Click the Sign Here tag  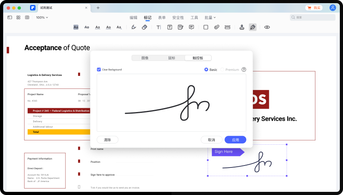click(x=228, y=152)
